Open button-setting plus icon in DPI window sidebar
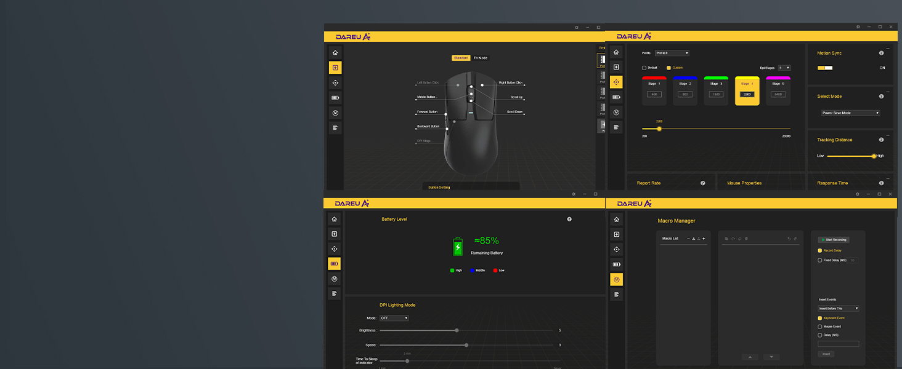Image resolution: width=902 pixels, height=369 pixels. click(x=616, y=66)
